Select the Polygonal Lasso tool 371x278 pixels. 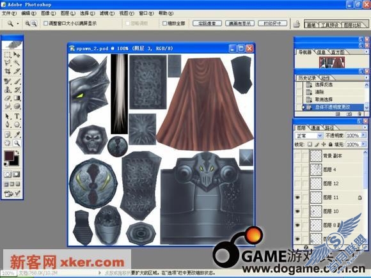pyautogui.click(x=7, y=63)
